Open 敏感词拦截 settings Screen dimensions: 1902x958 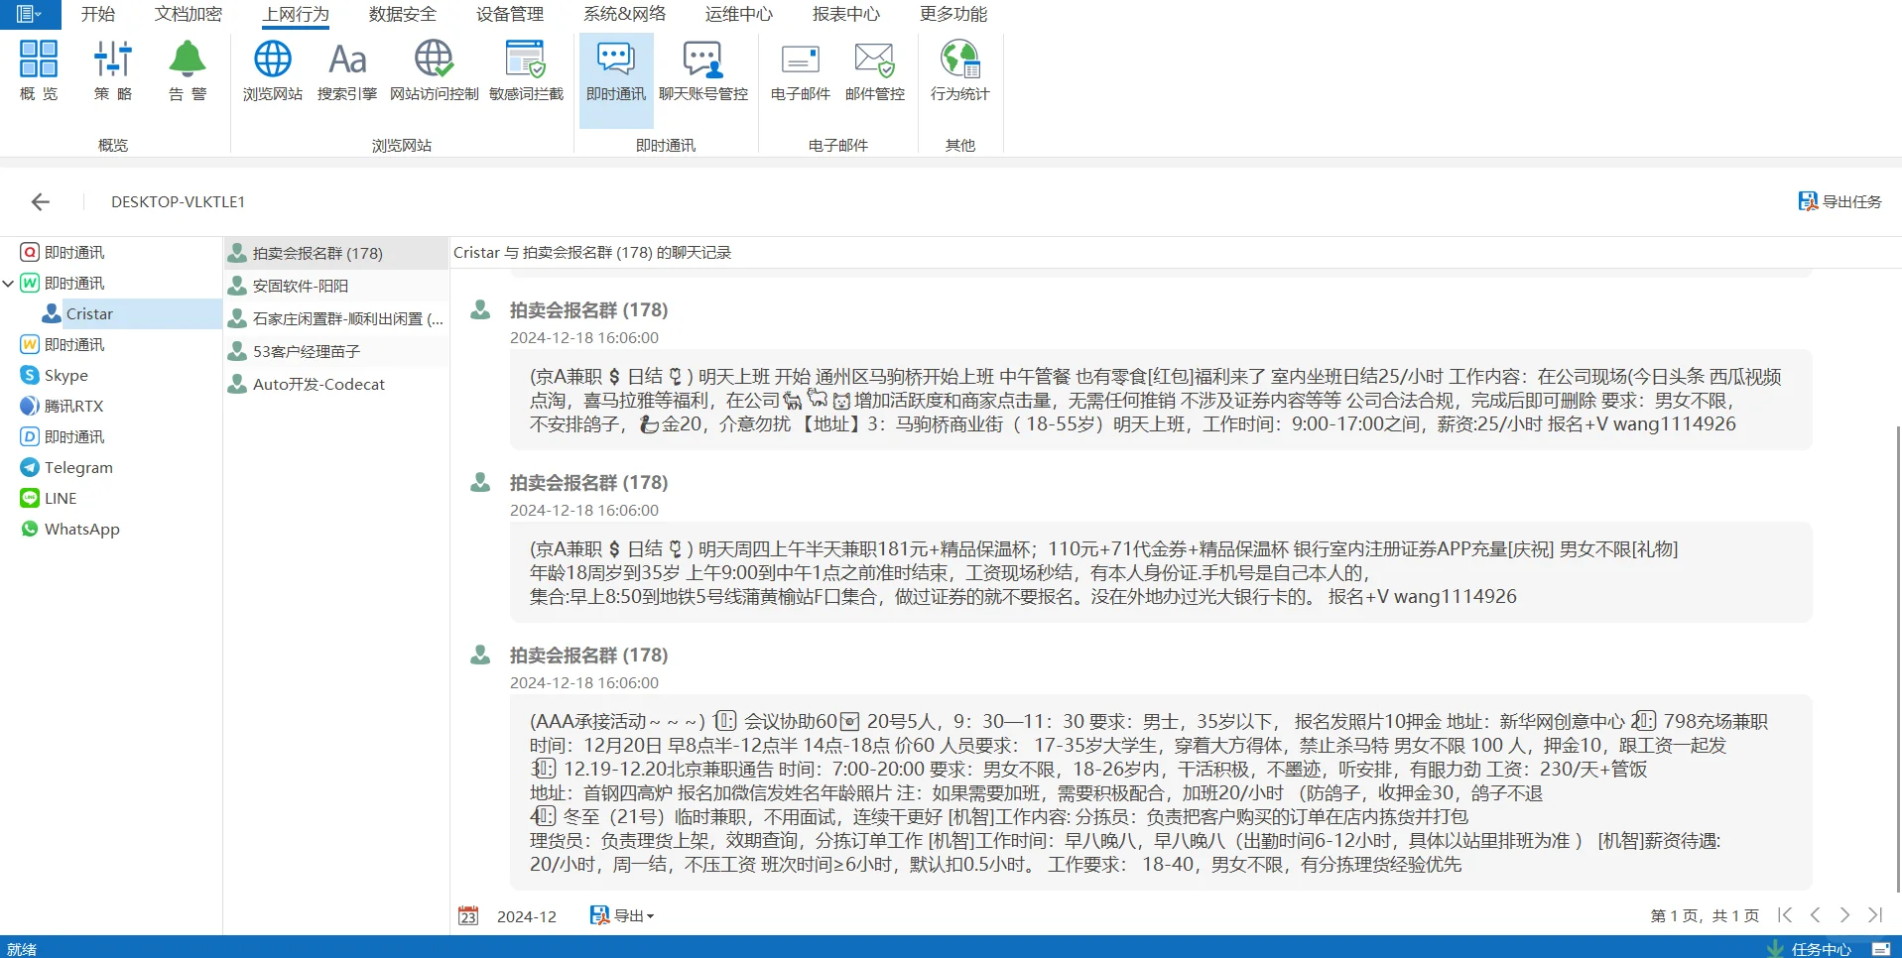(x=525, y=69)
